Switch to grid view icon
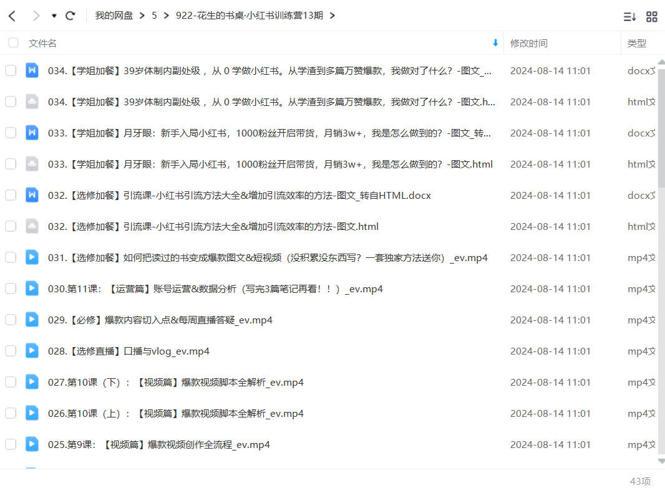Screen dimensions: 665x491 pyautogui.click(x=651, y=17)
